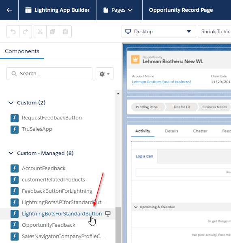Open the gear settings dropdown beside Search

[105, 74]
